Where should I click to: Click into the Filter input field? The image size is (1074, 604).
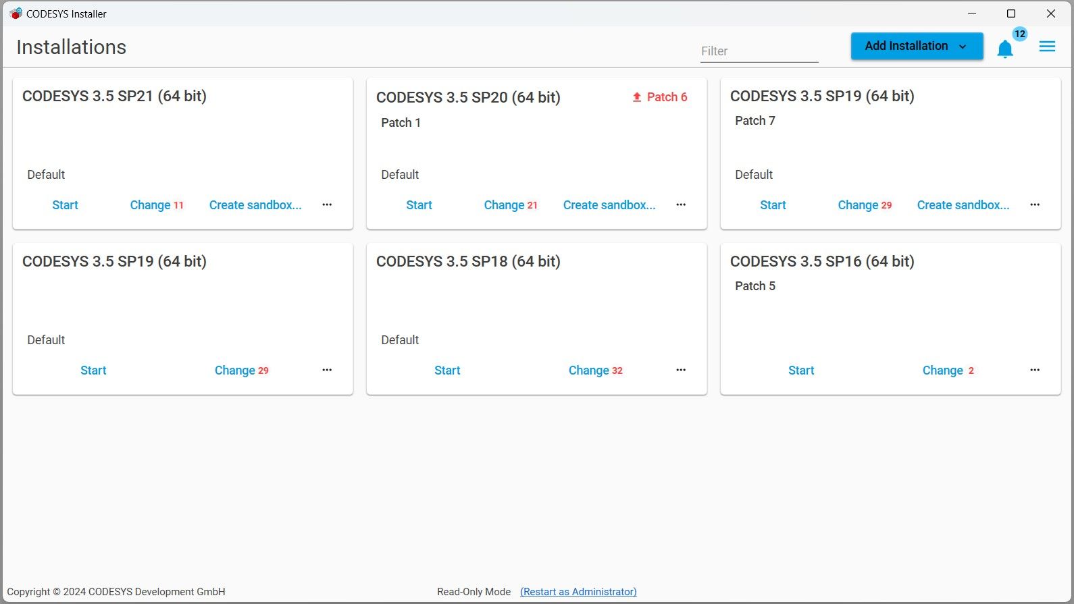[x=759, y=51]
